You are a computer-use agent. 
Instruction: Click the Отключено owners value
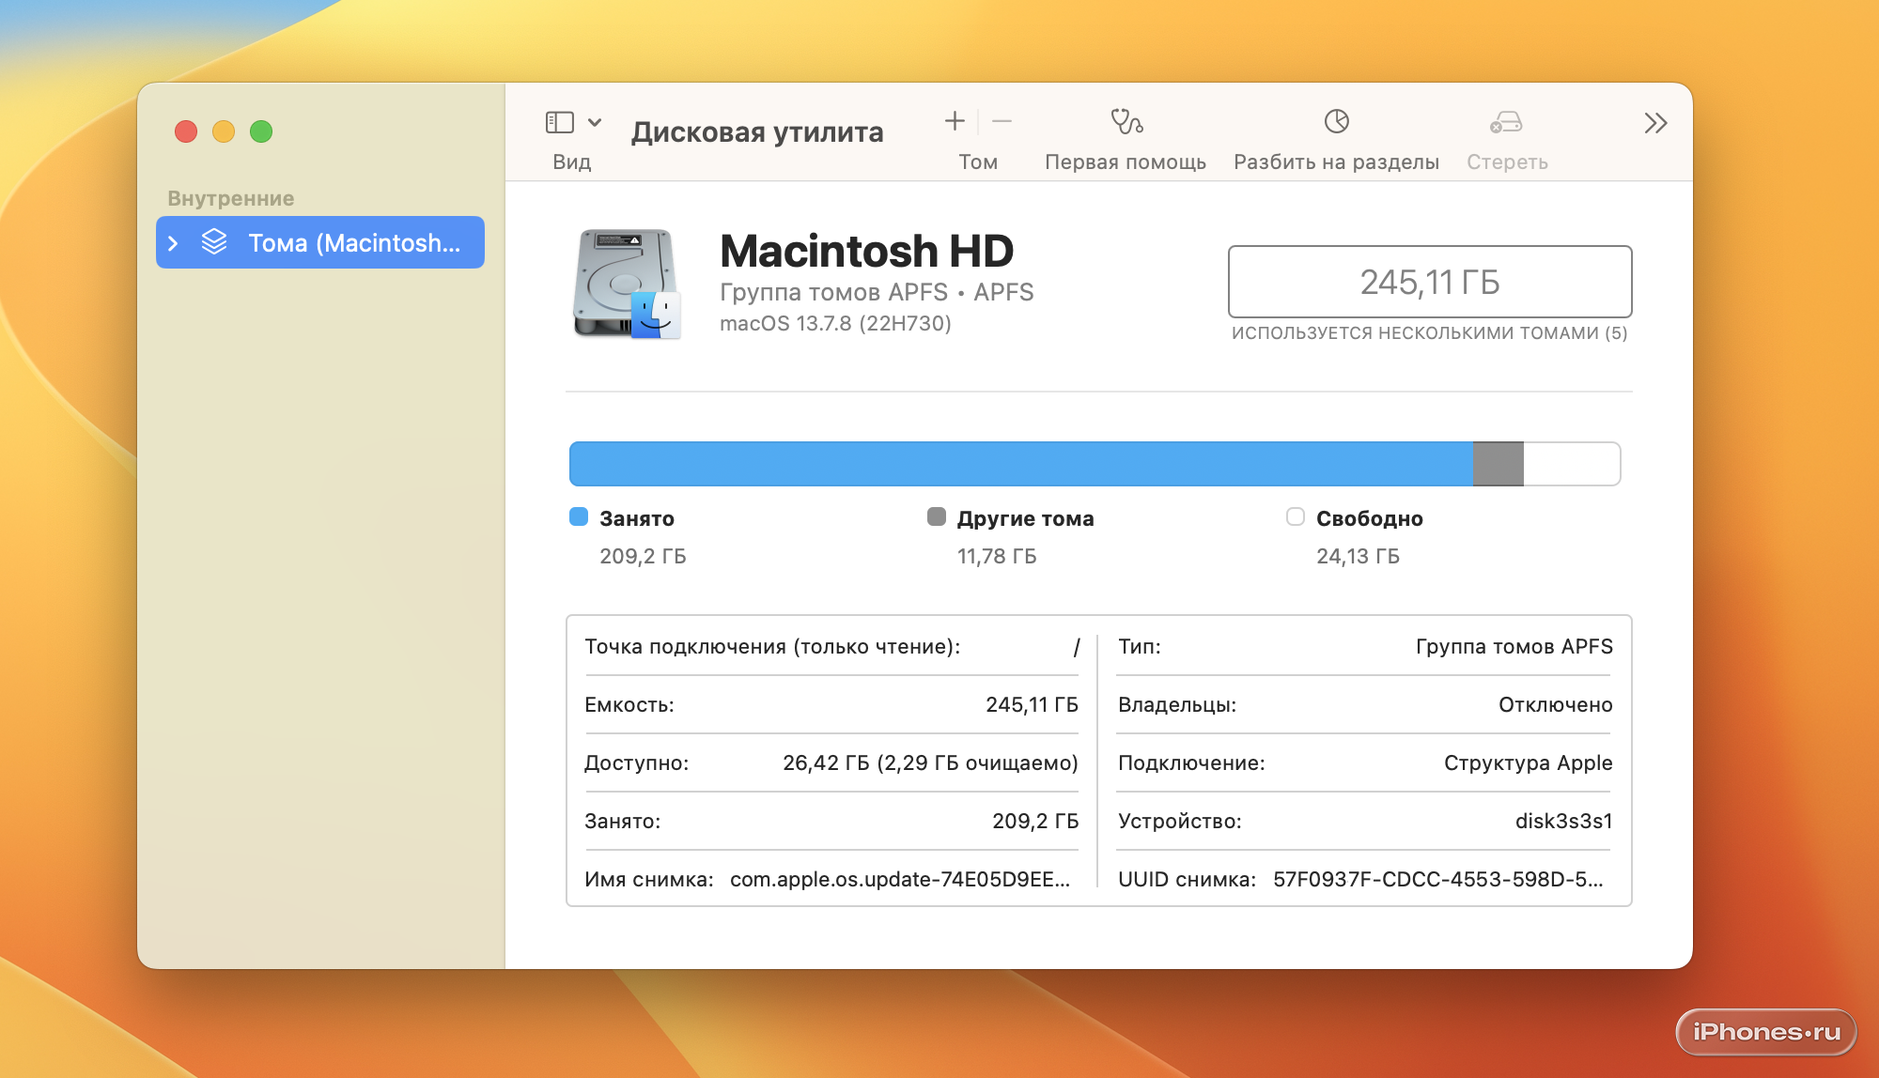pyautogui.click(x=1556, y=705)
